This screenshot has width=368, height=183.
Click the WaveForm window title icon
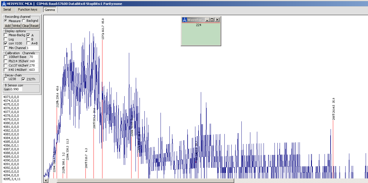pyautogui.click(x=185, y=20)
